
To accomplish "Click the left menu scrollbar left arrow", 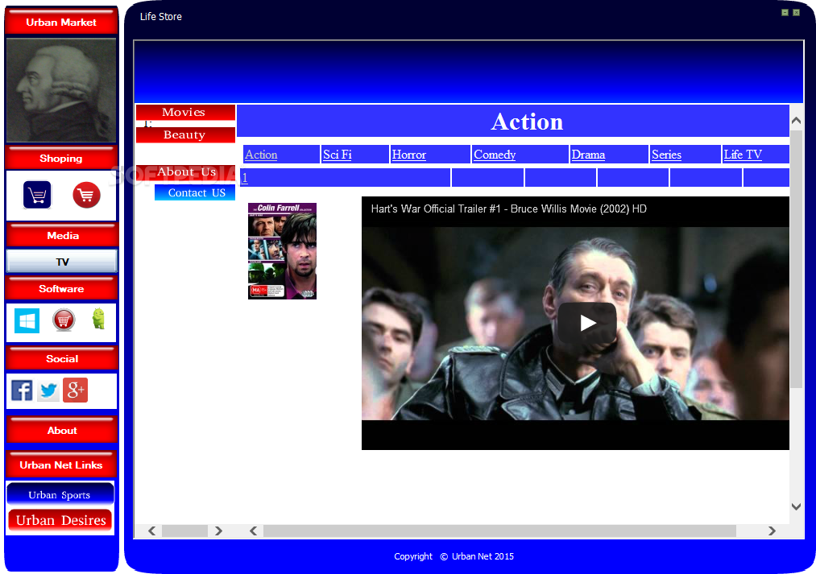I will click(152, 531).
